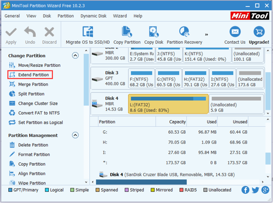
Task: Select E:System Reserved 2.7 GB block
Action: click(142, 55)
